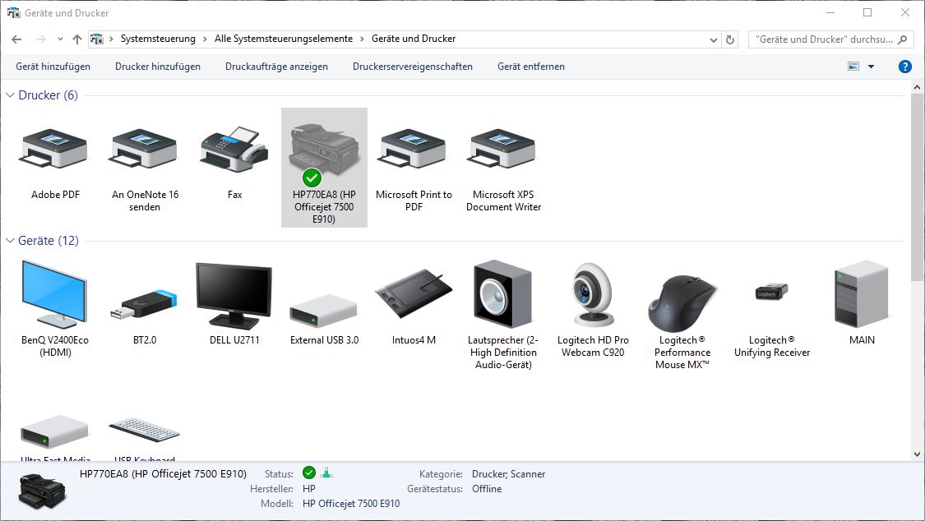Click the view layout icon button
925x521 pixels.
click(853, 67)
